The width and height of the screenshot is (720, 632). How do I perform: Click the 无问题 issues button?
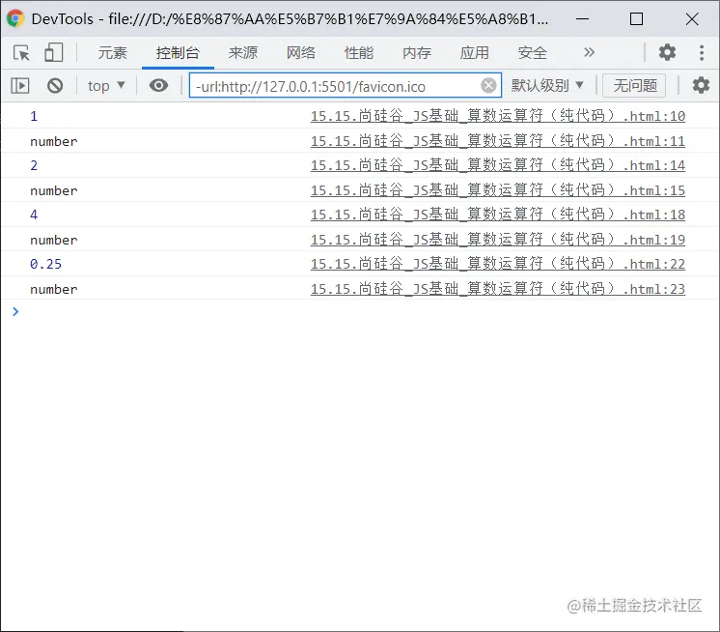634,85
